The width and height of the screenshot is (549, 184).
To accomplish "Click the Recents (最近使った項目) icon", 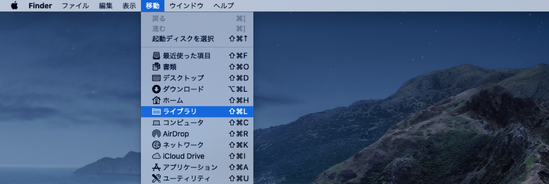I will tap(156, 56).
